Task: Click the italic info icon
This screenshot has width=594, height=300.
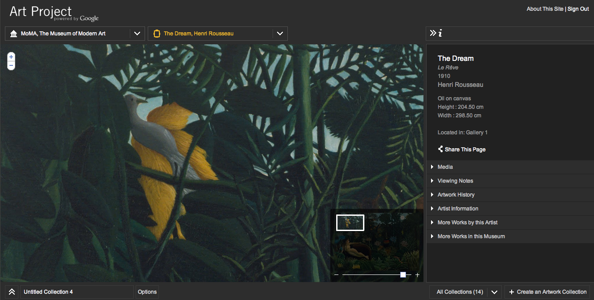Action: [x=440, y=33]
